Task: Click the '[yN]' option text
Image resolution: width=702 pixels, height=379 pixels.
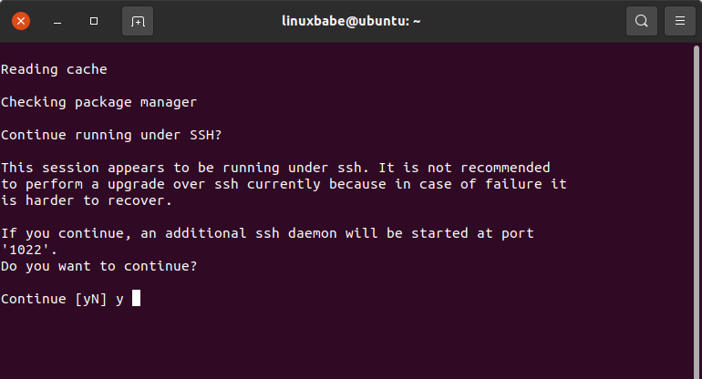Action: [x=91, y=299]
